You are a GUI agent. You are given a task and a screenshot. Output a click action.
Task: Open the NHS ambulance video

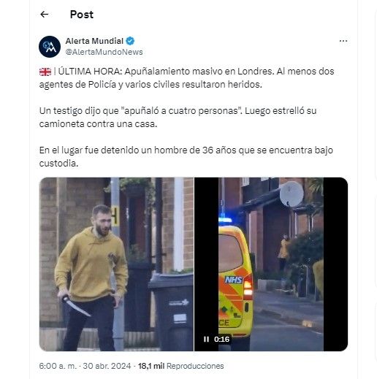pyautogui.click(x=271, y=264)
